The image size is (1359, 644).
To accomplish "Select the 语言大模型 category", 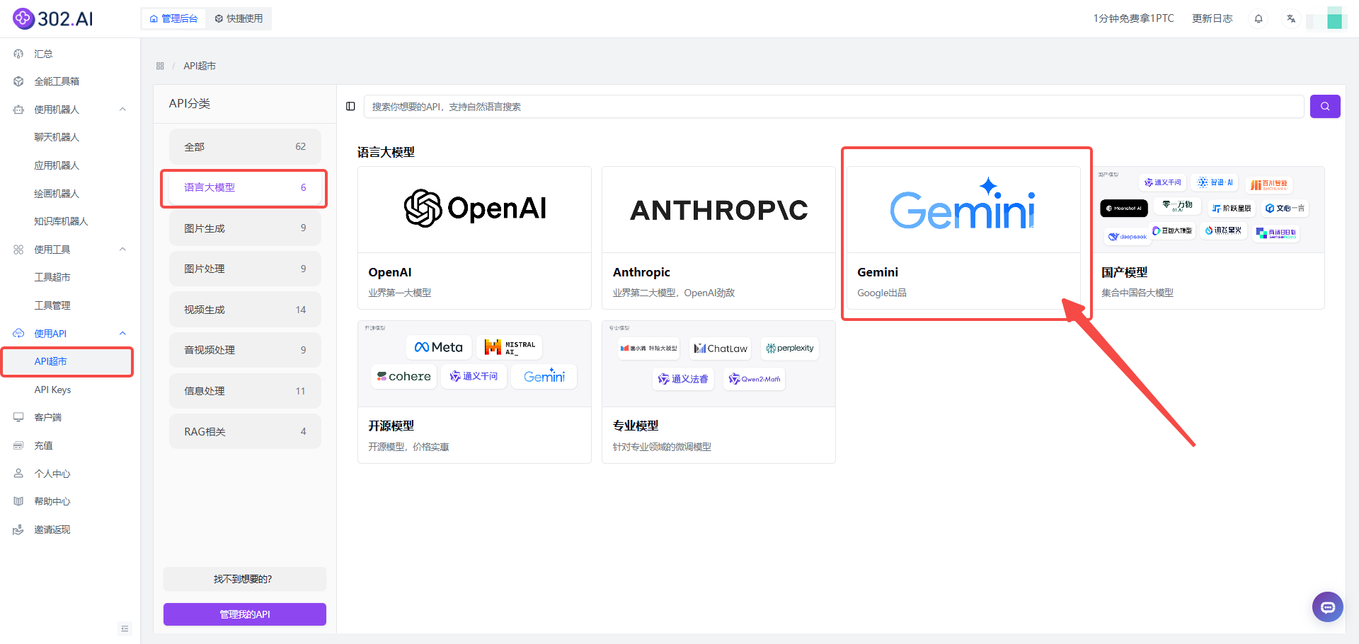I will 245,187.
